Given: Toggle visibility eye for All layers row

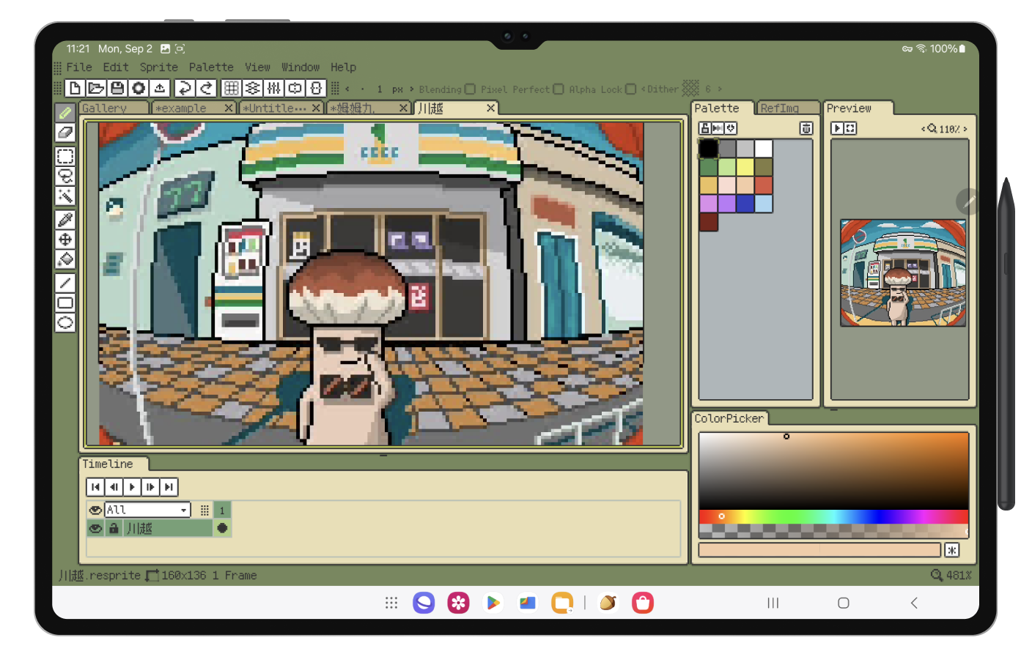Looking at the screenshot, I should pyautogui.click(x=95, y=510).
